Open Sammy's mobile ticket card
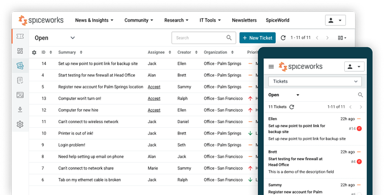Image resolution: width=384 pixels, height=195 pixels. tap(315, 188)
